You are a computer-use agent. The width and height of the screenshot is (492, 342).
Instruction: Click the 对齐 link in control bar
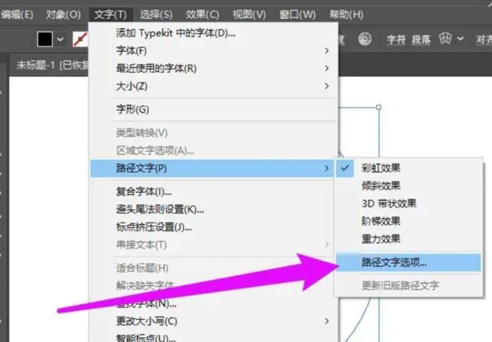click(x=484, y=39)
